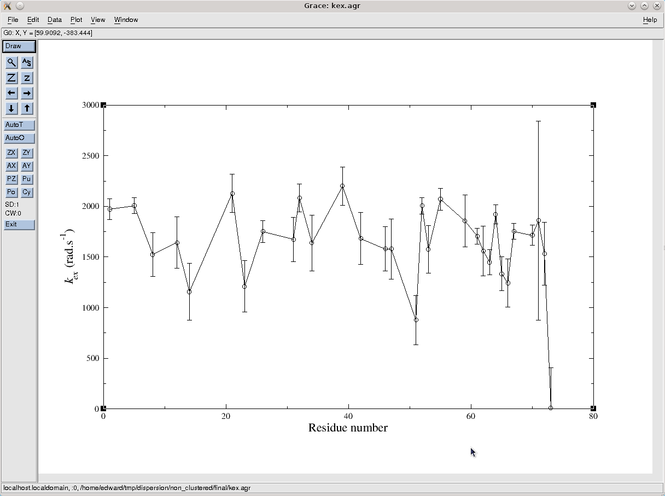
Task: Click the ZX zoom X-axis button
Action: 11,153
